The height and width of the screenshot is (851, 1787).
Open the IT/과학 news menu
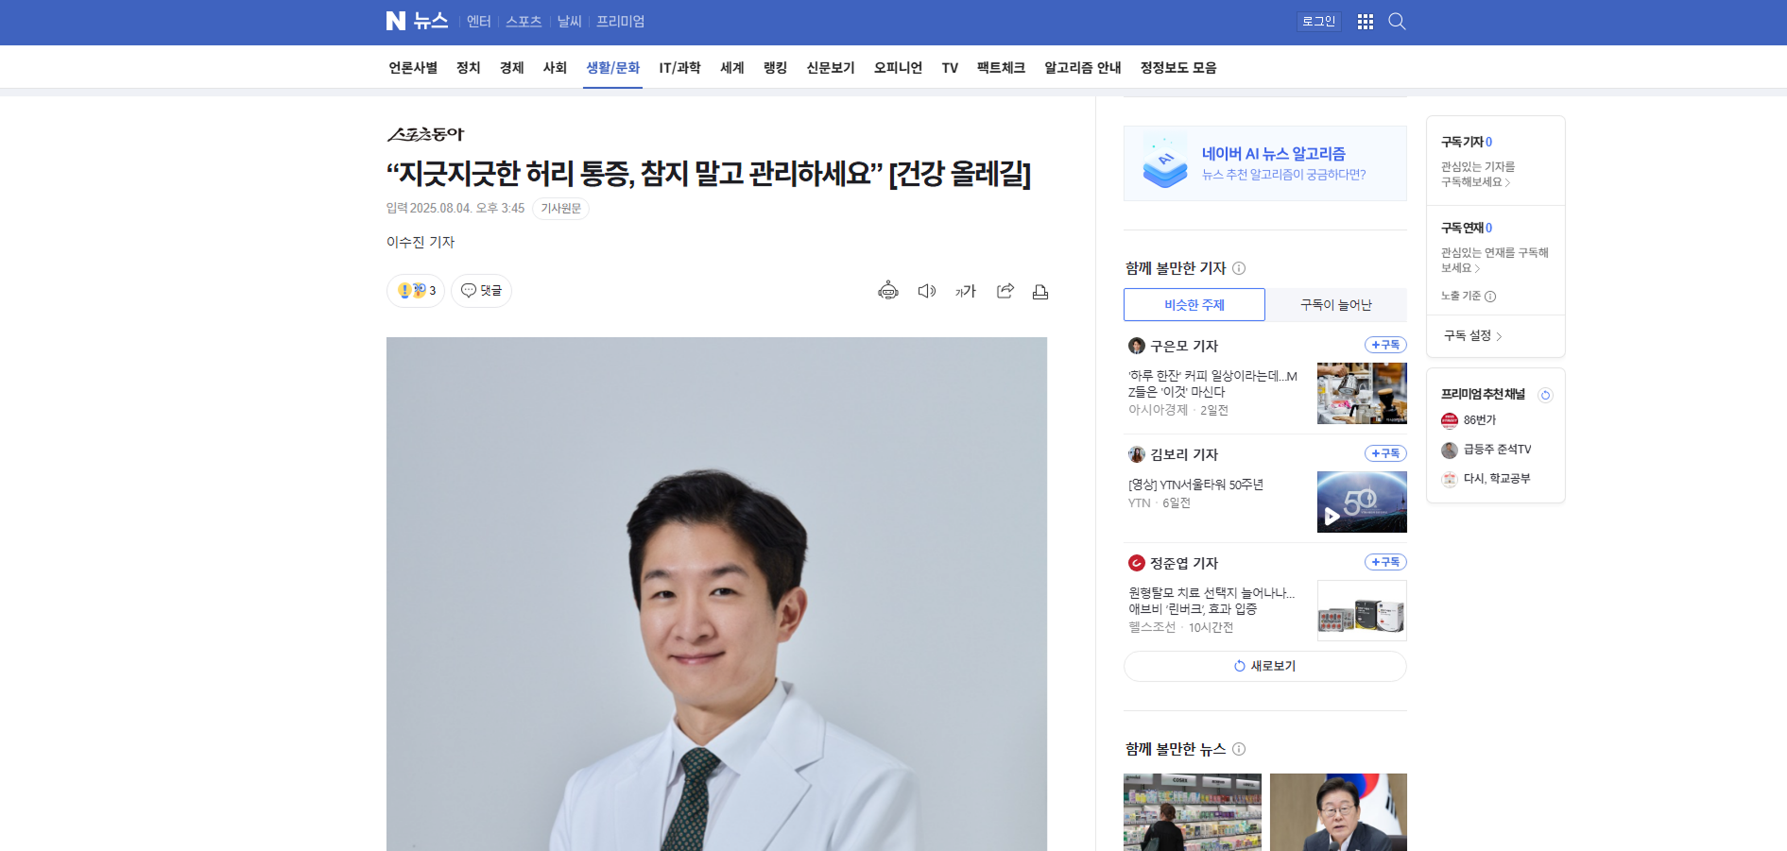pyautogui.click(x=679, y=68)
